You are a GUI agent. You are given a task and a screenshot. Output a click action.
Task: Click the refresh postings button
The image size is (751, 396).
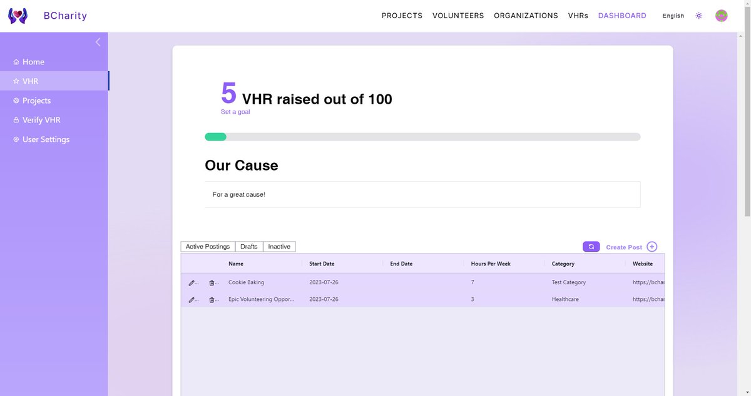(x=591, y=247)
